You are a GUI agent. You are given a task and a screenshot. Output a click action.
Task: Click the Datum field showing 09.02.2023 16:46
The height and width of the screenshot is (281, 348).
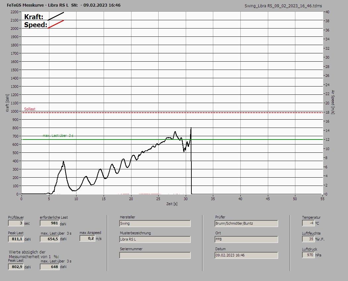(246, 255)
